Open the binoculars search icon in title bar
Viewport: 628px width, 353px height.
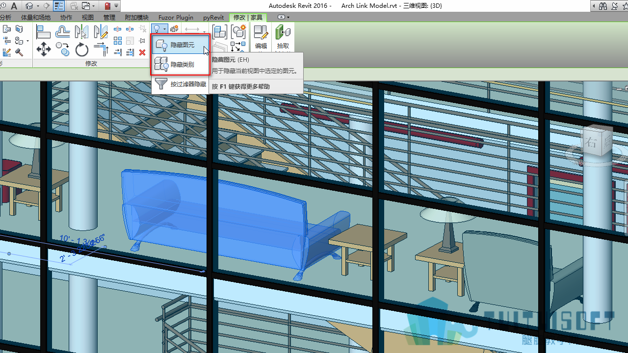603,6
